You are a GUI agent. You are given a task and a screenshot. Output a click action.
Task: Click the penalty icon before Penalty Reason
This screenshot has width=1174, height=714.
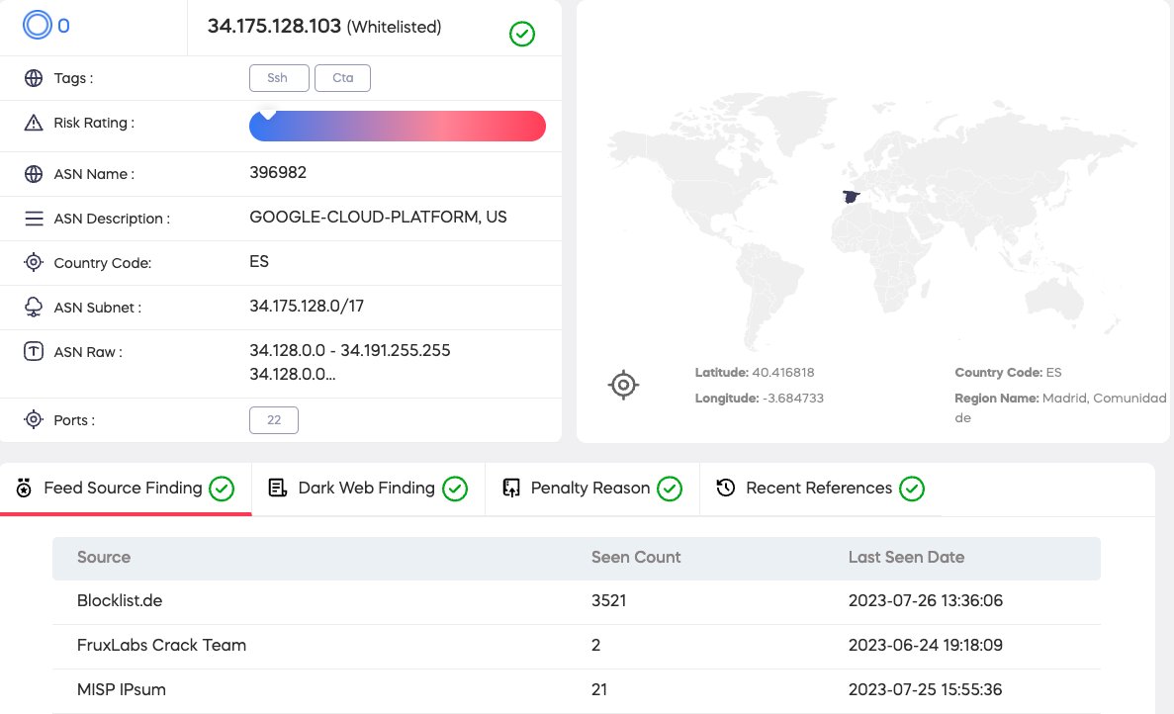(x=511, y=488)
